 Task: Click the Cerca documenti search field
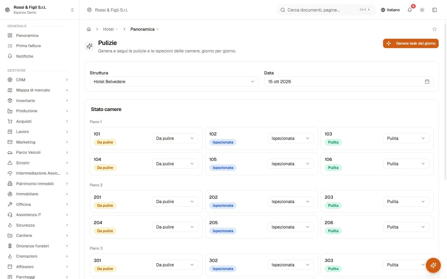326,10
